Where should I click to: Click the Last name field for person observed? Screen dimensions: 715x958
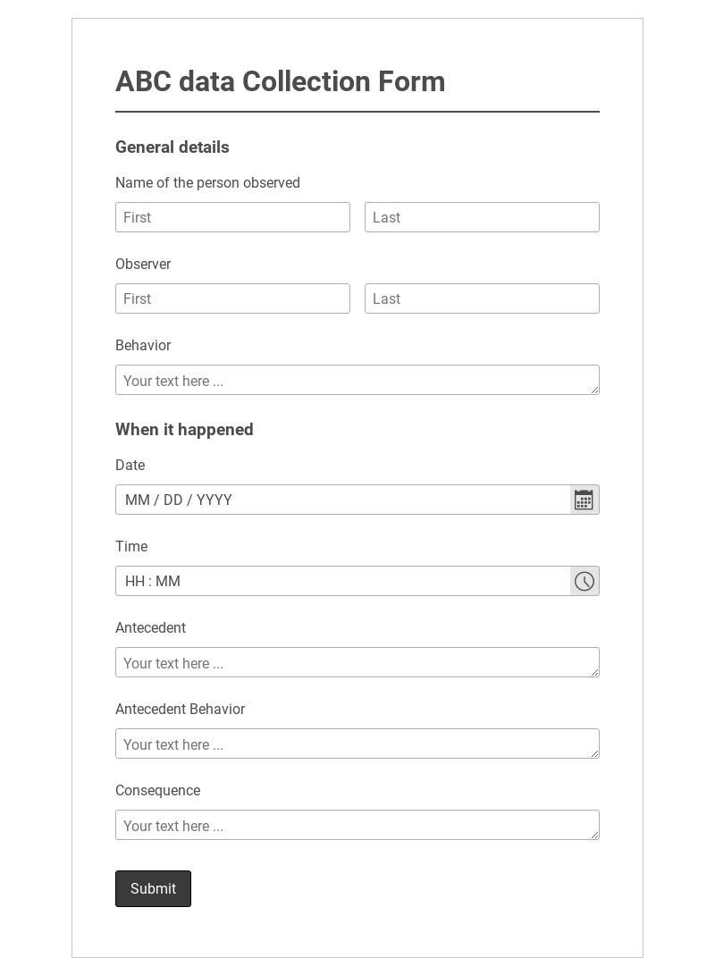coord(482,217)
